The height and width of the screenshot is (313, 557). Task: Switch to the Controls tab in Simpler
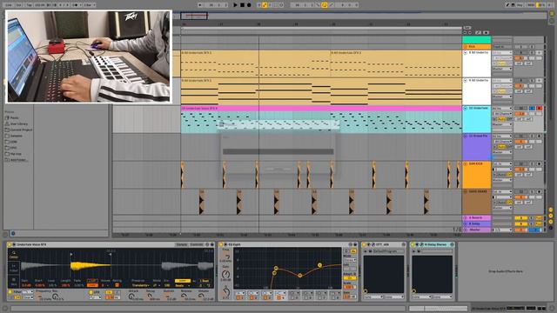(x=197, y=244)
